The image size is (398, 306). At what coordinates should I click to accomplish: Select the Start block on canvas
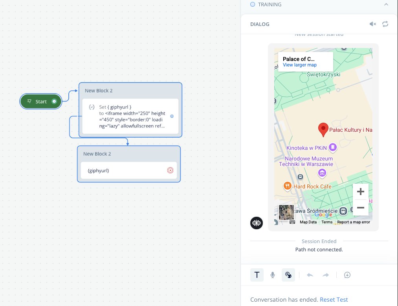41,101
